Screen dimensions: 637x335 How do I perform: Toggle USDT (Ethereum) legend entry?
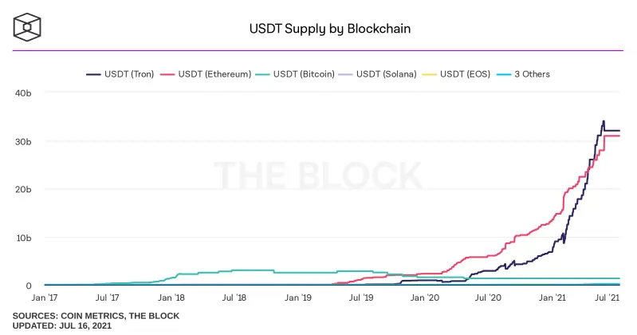(206, 74)
